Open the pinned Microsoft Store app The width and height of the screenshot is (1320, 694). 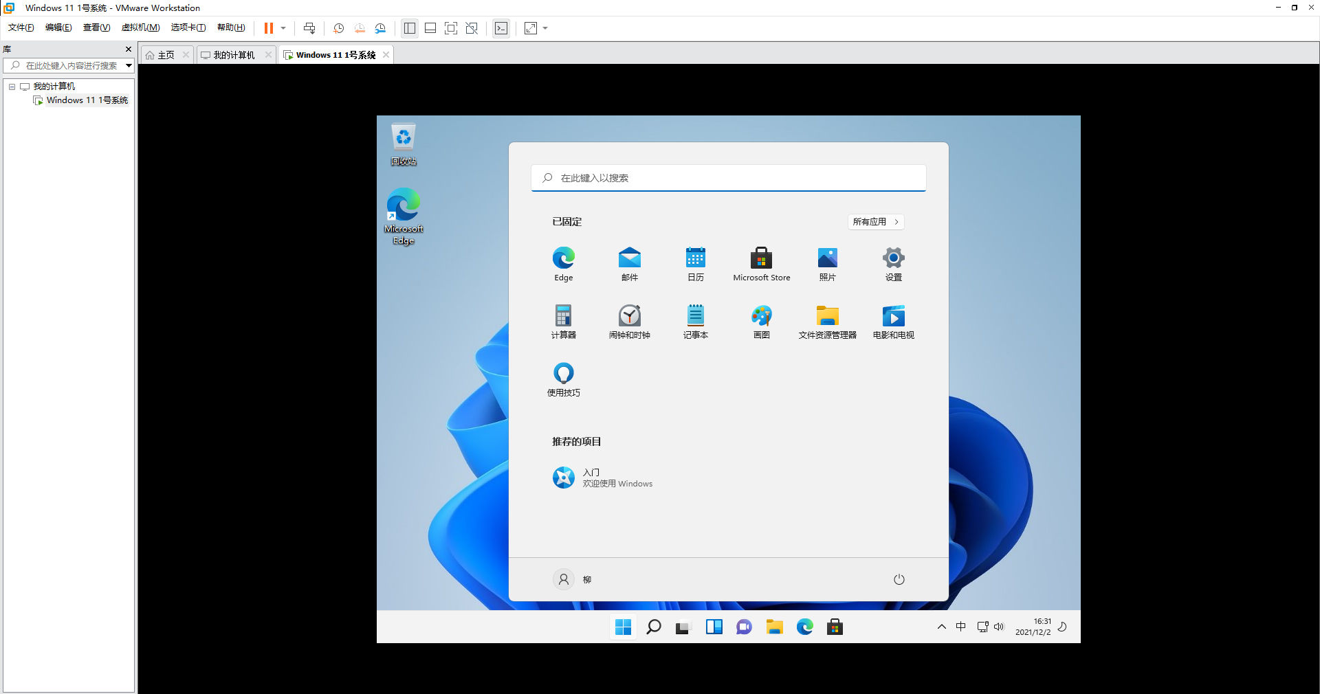click(762, 264)
